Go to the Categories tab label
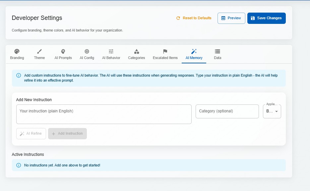The height and width of the screenshot is (191, 310). [x=136, y=58]
